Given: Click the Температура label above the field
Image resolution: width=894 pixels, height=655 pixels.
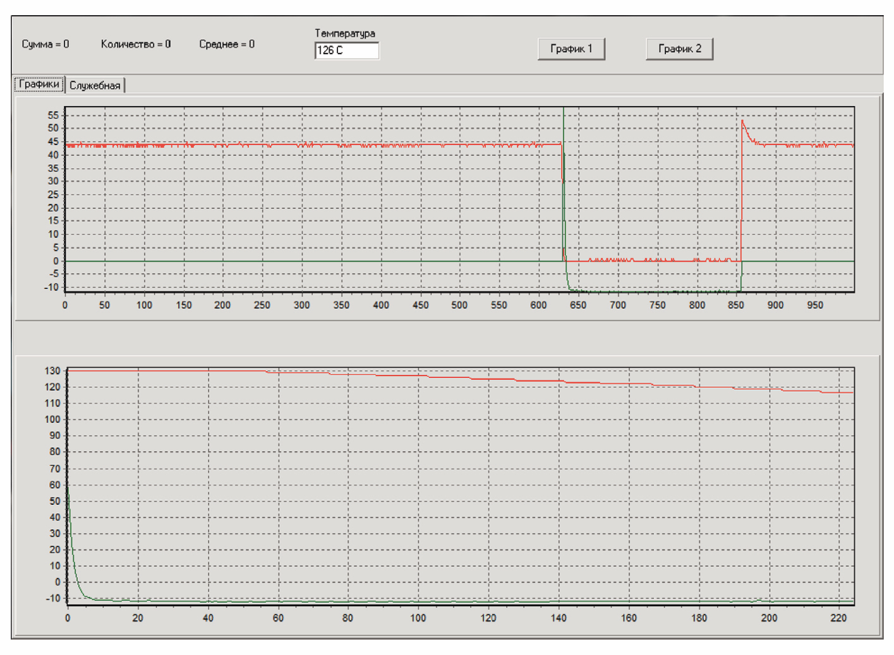Looking at the screenshot, I should (x=345, y=33).
